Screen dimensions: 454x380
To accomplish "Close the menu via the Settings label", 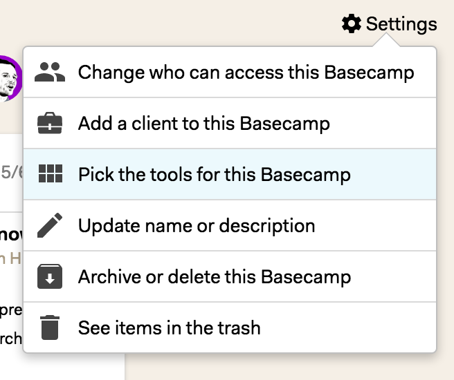I will point(401,24).
